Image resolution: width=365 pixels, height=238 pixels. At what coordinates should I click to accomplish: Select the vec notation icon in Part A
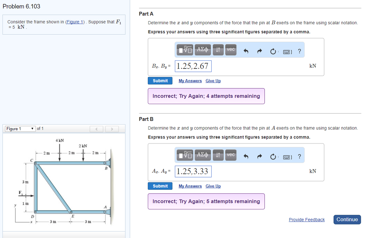[230, 50]
